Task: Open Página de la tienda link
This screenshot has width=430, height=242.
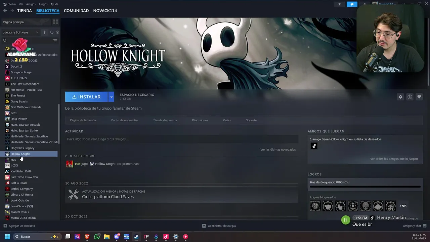Action: pyautogui.click(x=83, y=120)
